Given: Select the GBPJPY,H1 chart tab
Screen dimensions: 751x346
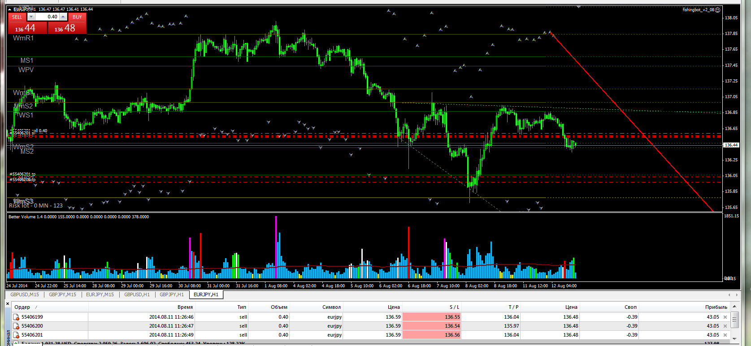Looking at the screenshot, I should pos(172,295).
